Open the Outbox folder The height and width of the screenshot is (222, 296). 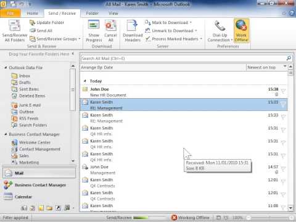pyautogui.click(x=23, y=112)
